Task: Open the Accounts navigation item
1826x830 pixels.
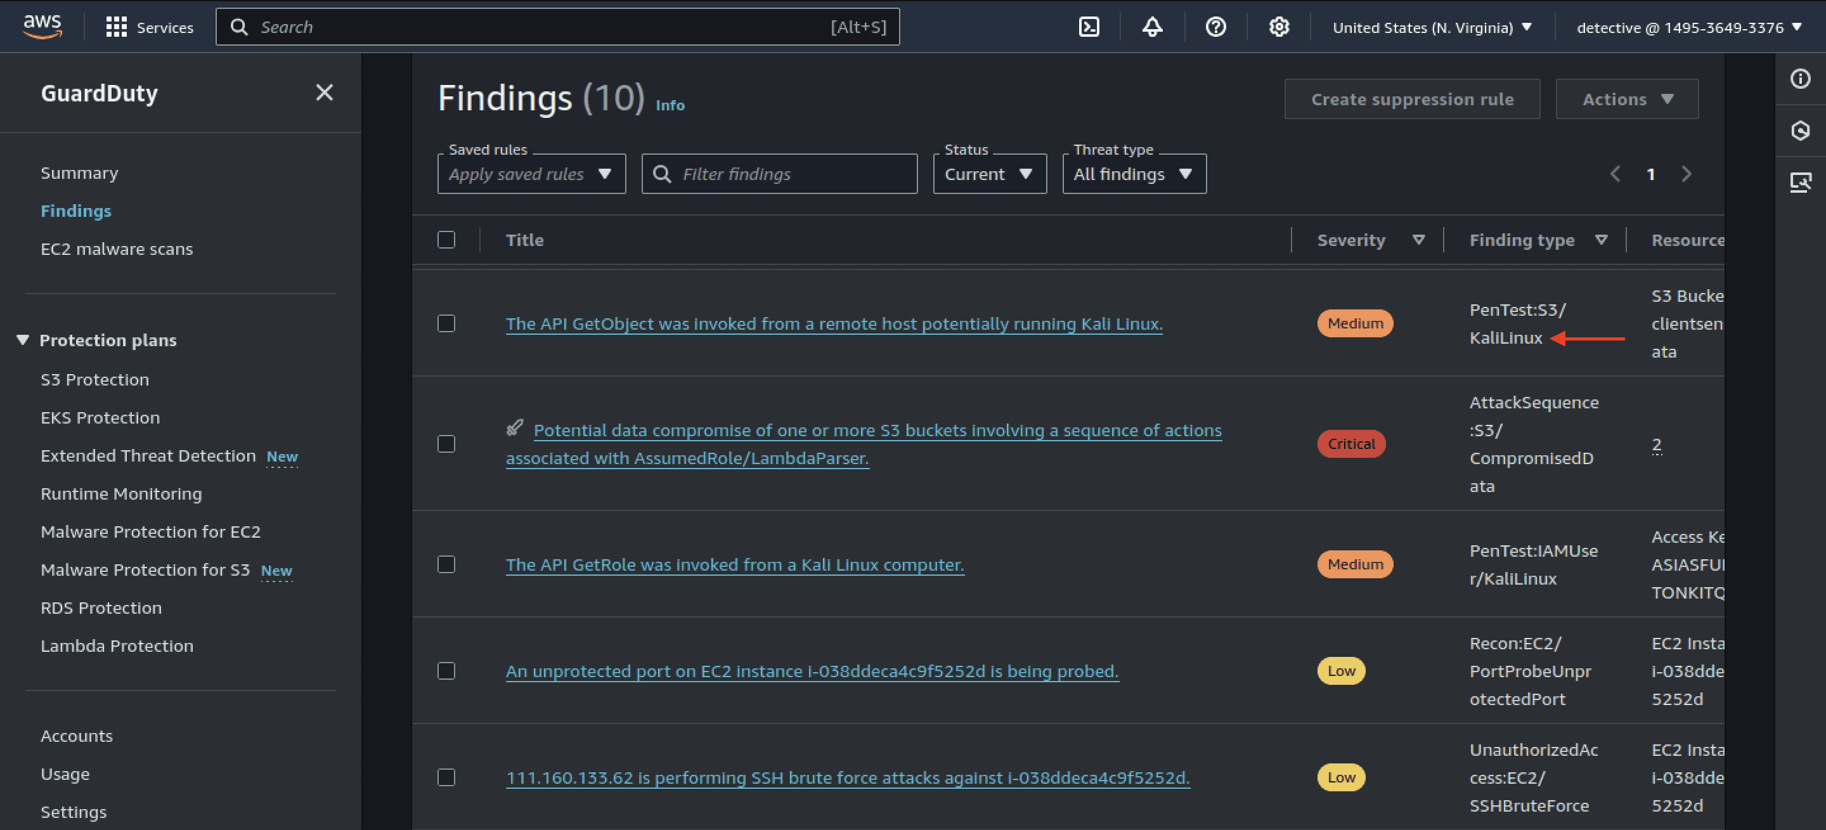Action: [77, 736]
